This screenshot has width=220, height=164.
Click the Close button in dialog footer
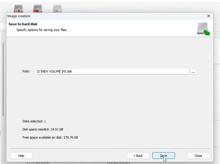pyautogui.click(x=199, y=156)
